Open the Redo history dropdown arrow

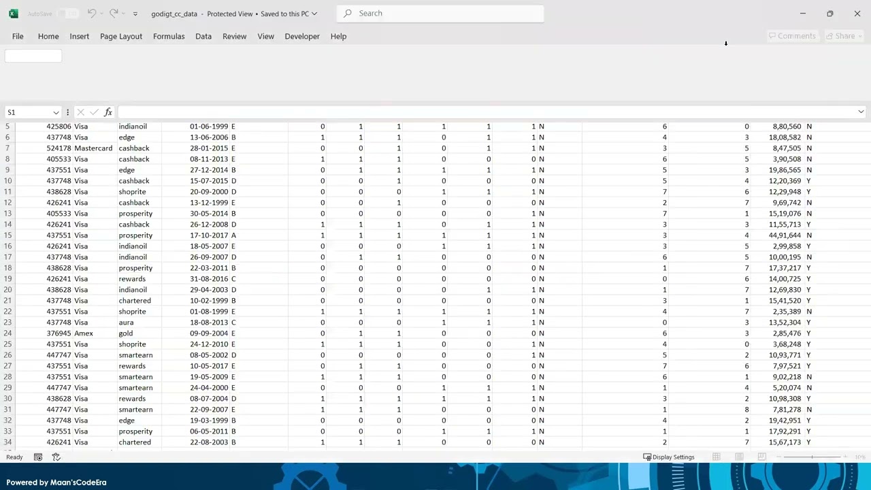[124, 14]
